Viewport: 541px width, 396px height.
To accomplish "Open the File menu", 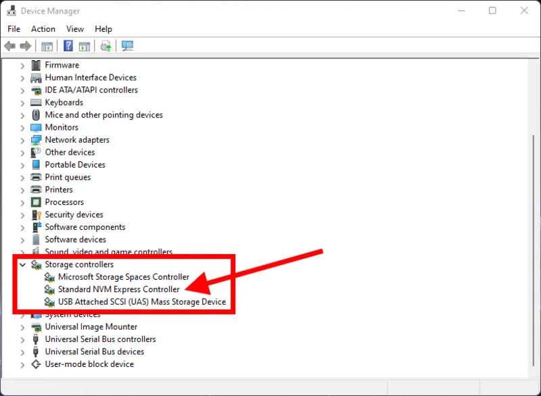I will click(x=14, y=29).
